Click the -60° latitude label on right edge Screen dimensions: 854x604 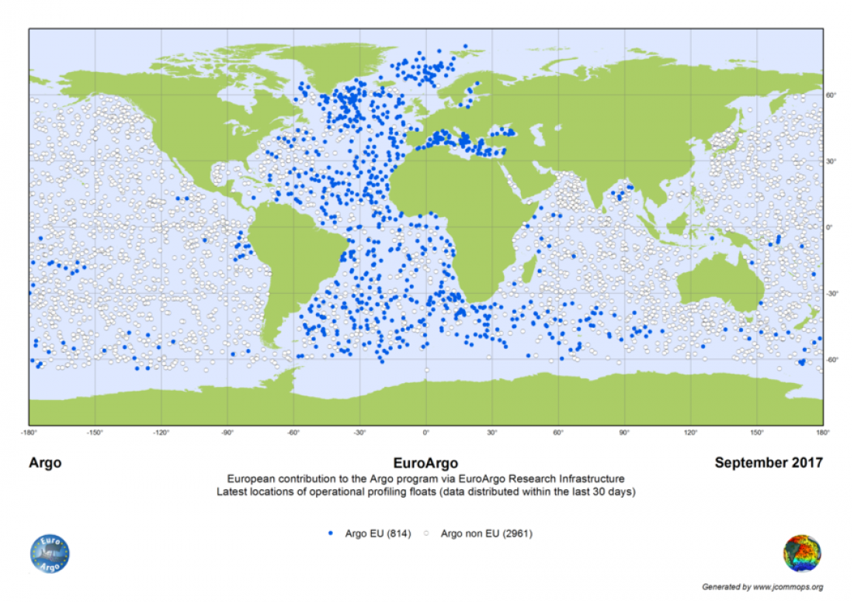click(x=832, y=360)
